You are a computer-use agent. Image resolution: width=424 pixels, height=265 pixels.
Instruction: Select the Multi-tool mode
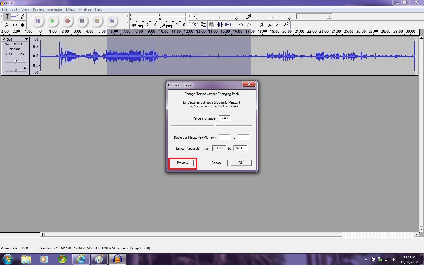pyautogui.click(x=23, y=25)
